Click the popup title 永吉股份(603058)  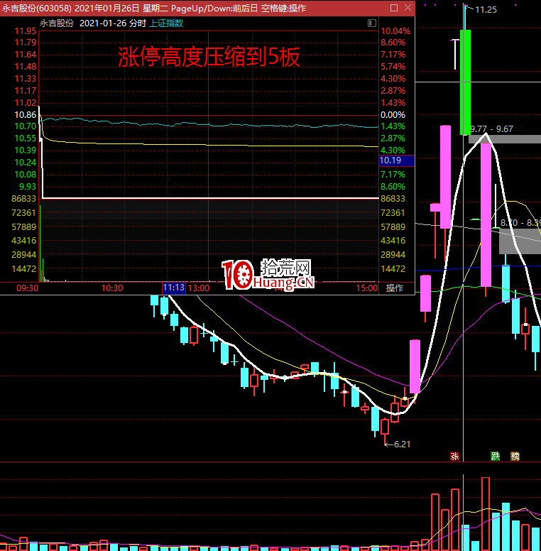37,8
